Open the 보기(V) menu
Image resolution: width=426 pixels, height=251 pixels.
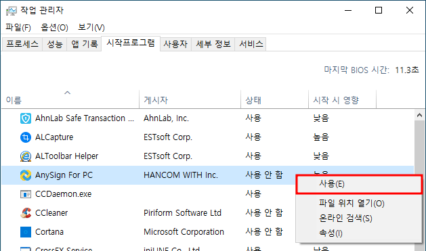tap(91, 28)
